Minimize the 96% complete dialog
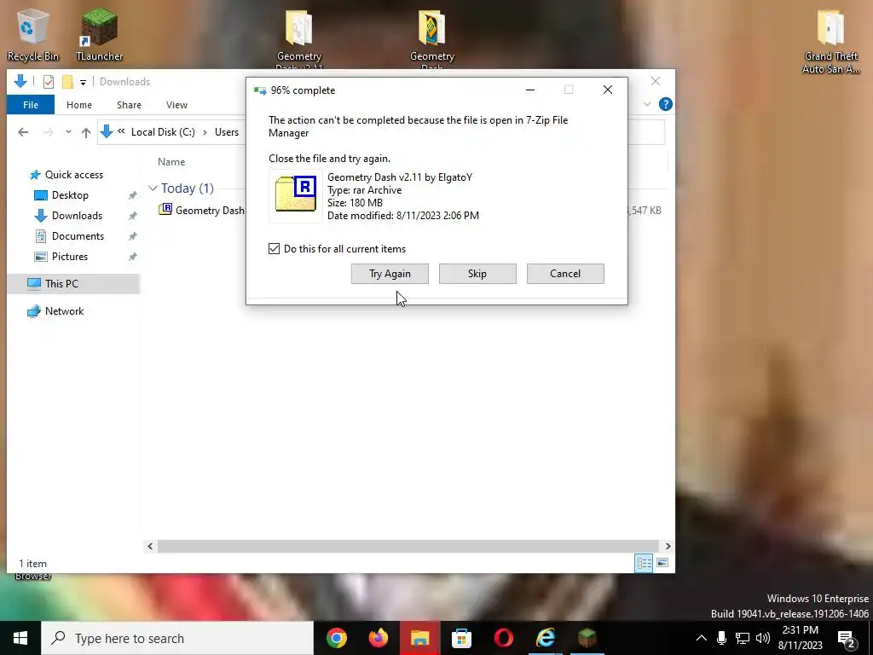 (x=530, y=90)
